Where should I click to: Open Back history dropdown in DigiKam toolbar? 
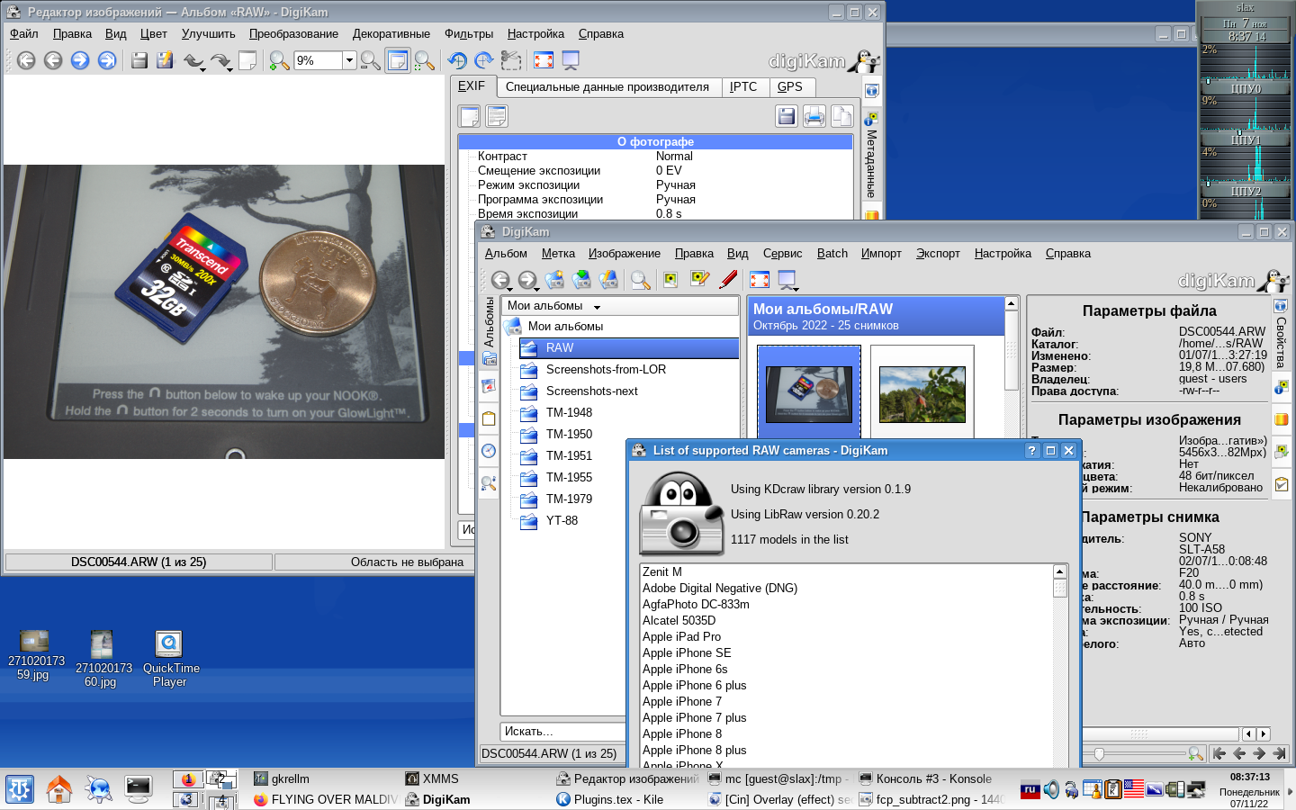(x=509, y=291)
